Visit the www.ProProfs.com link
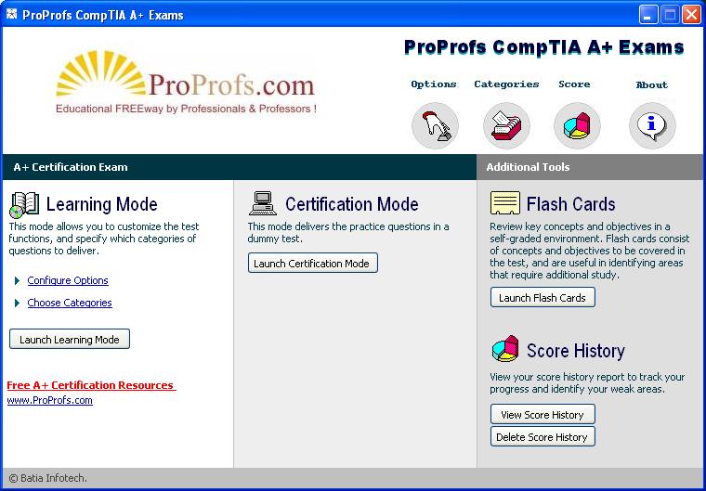 (x=50, y=400)
